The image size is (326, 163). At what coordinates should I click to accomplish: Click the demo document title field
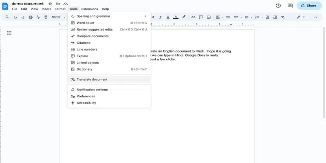[x=28, y=4]
